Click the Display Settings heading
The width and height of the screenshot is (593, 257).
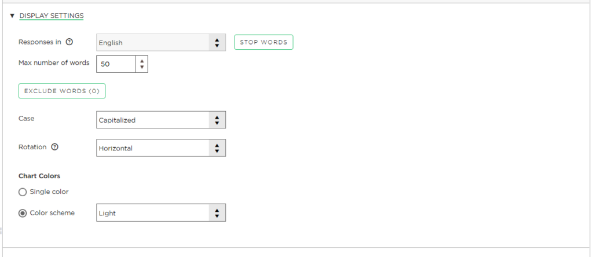pyautogui.click(x=52, y=16)
